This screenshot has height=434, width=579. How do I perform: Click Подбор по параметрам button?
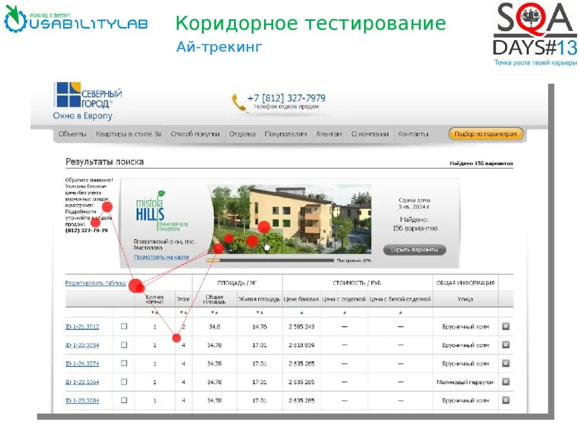pos(486,134)
